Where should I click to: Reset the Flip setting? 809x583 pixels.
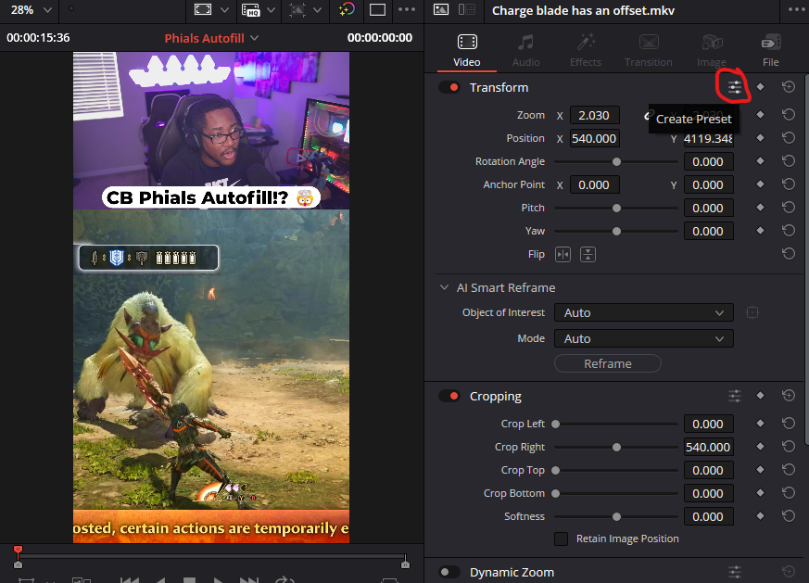(789, 254)
